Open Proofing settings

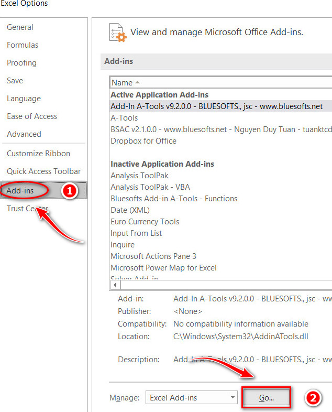tap(22, 63)
